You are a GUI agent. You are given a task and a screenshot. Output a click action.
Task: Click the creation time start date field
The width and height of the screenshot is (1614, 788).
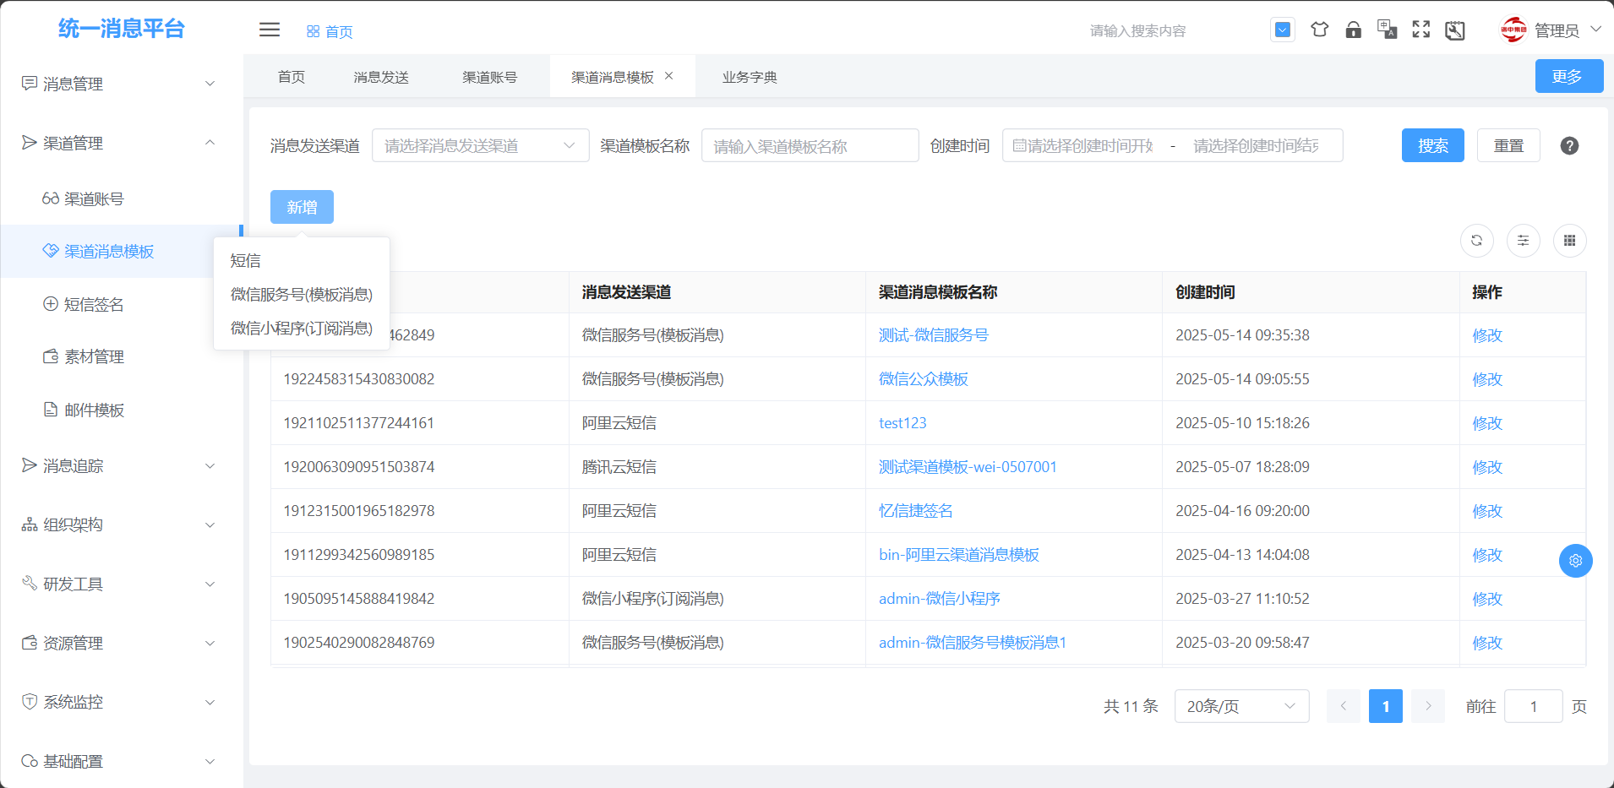(1088, 145)
